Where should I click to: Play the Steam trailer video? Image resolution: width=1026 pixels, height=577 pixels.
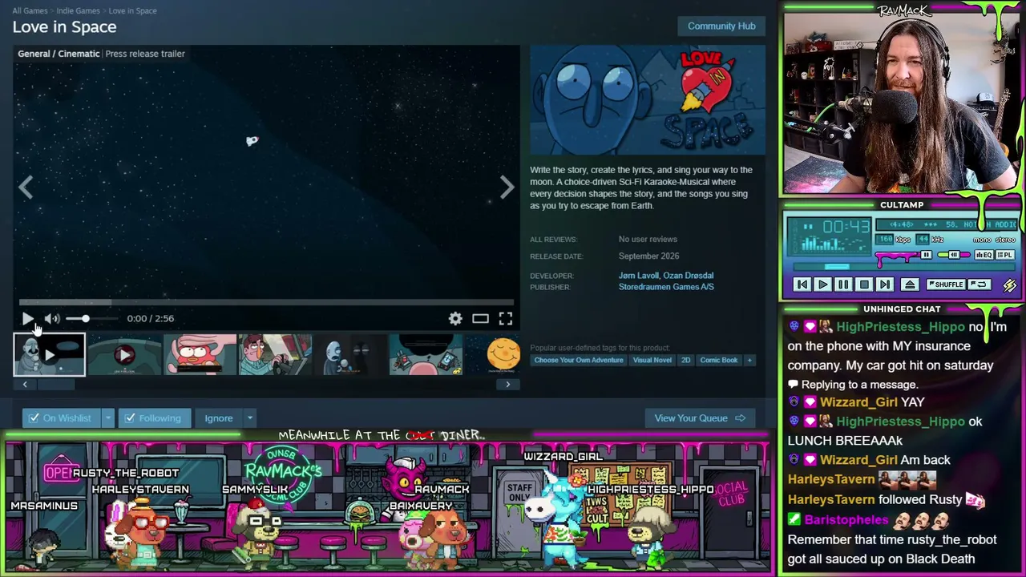[x=27, y=318]
